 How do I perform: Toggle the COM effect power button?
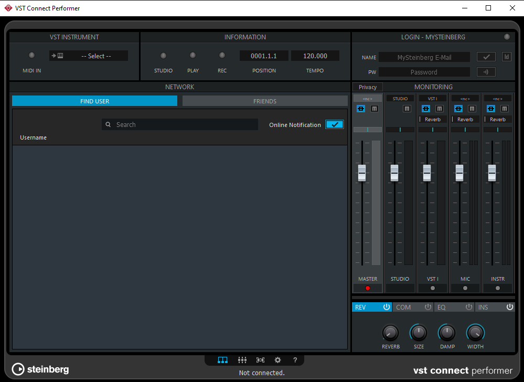coord(428,307)
